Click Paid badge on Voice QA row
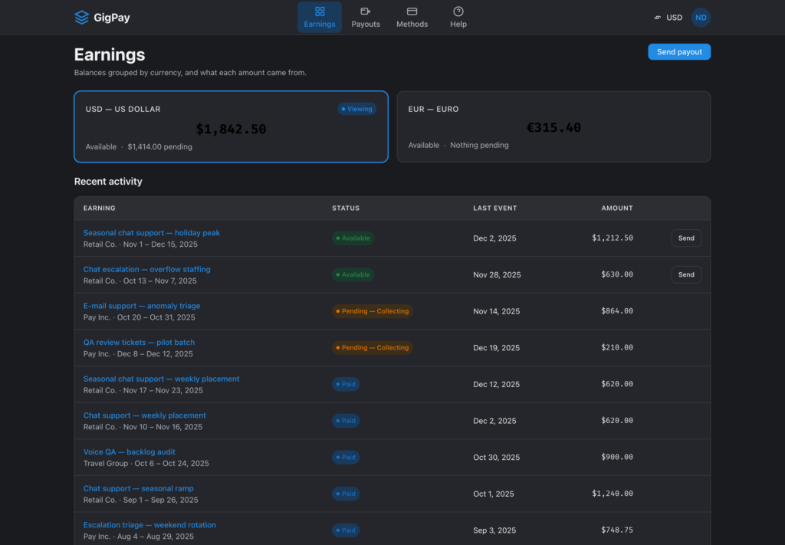This screenshot has height=545, width=785. [346, 458]
